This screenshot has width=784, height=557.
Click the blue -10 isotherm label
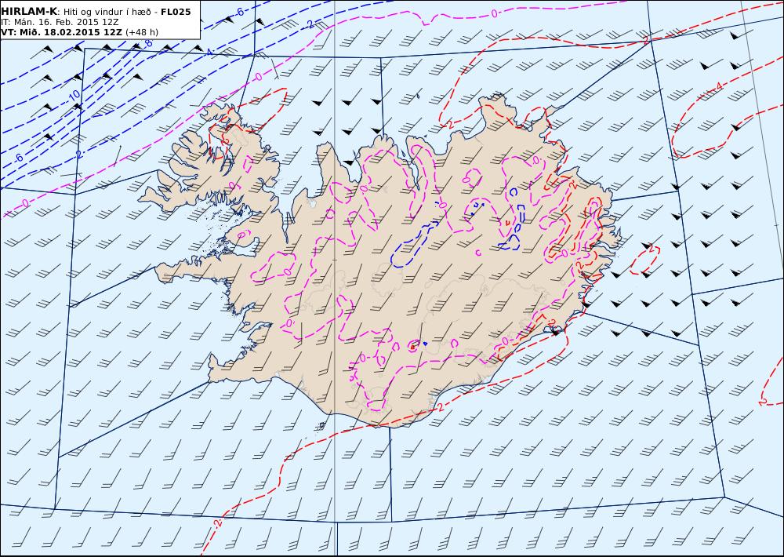tap(74, 95)
